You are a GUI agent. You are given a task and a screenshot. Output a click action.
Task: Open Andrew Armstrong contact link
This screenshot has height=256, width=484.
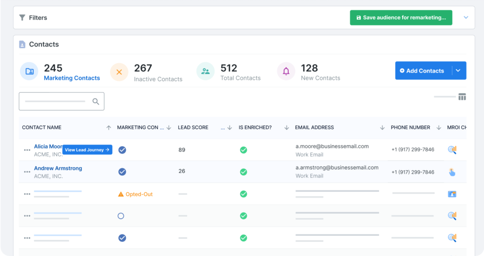[58, 168]
